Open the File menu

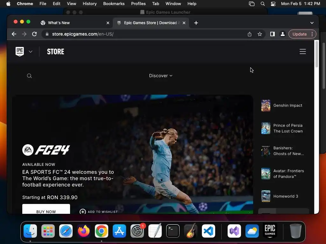pyautogui.click(x=43, y=3)
